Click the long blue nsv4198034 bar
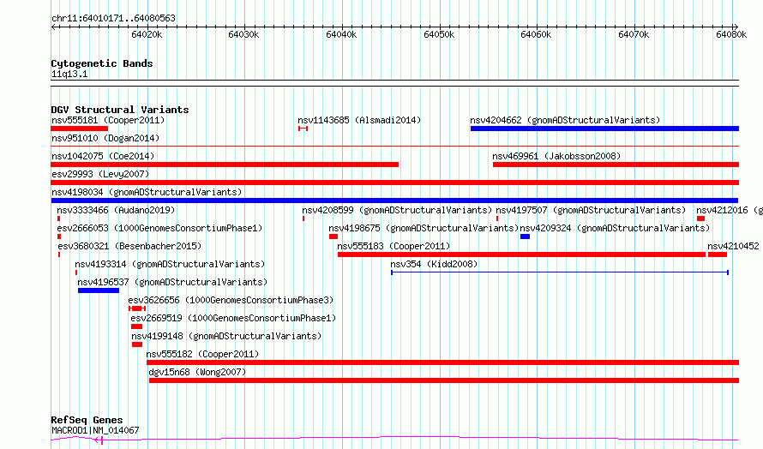This screenshot has height=449, width=763. 394,201
